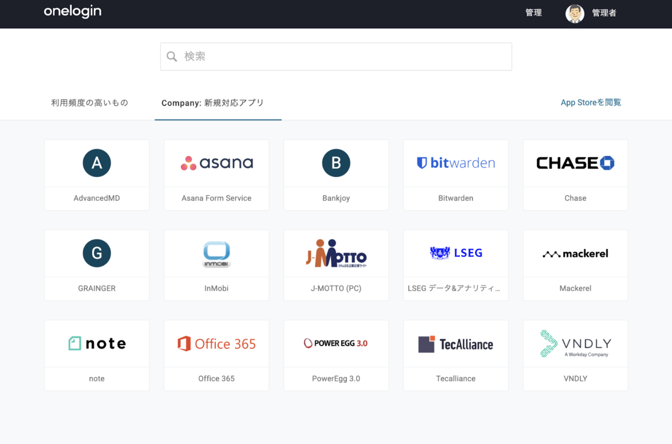The width and height of the screenshot is (672, 444).
Task: Launch the PowerEgg 3.0 app
Action: pyautogui.click(x=336, y=355)
